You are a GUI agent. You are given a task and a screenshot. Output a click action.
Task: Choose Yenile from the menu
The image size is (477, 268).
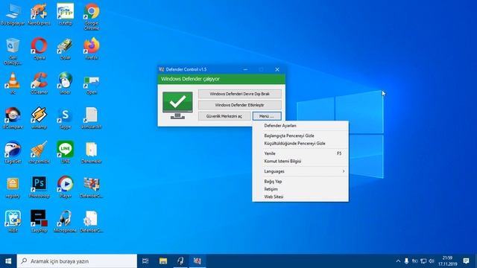point(300,153)
